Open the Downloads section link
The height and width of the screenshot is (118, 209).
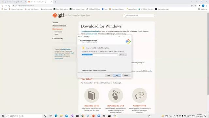(x=57, y=29)
